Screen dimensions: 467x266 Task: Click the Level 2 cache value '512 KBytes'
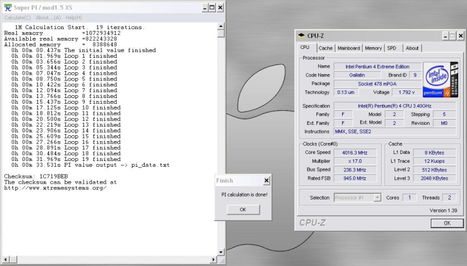[x=434, y=170]
